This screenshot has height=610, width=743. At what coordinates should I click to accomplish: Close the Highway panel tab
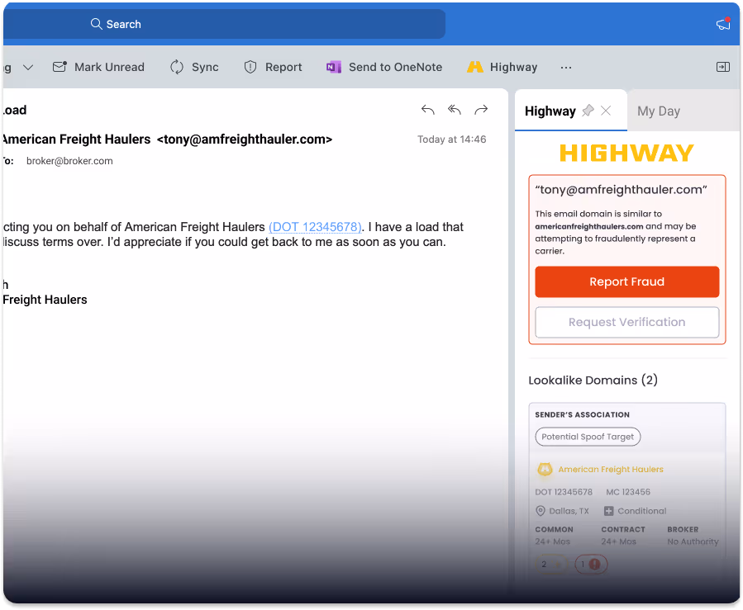[606, 111]
